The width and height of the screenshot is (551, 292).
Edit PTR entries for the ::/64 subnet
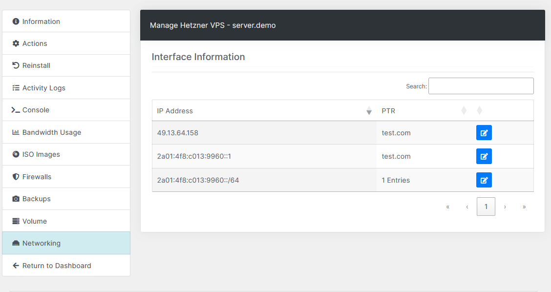coord(484,180)
